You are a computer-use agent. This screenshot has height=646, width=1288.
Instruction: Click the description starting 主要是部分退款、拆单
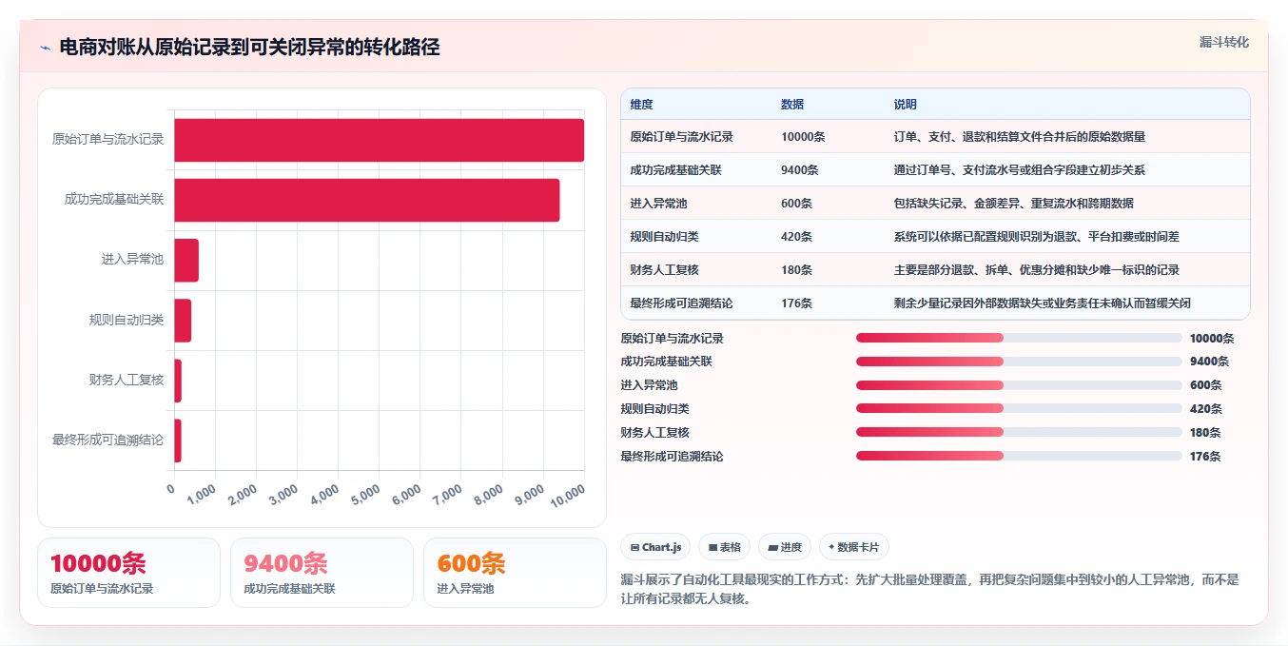(x=1036, y=270)
